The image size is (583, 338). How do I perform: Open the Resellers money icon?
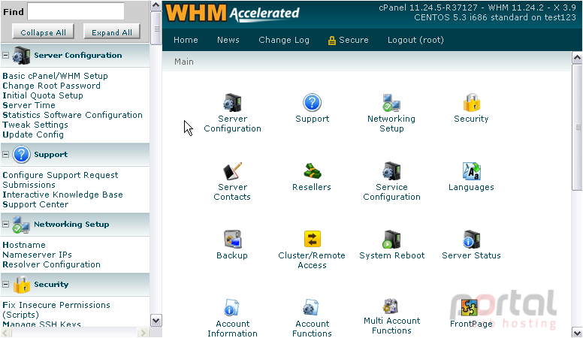(312, 171)
